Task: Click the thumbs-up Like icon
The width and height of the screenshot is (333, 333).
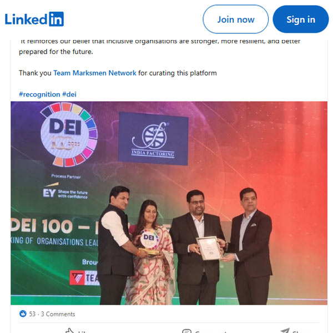Action: 69,330
